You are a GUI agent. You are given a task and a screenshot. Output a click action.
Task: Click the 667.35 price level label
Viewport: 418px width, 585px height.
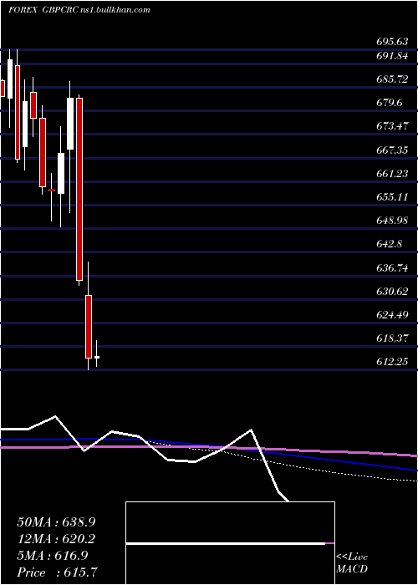tap(391, 150)
